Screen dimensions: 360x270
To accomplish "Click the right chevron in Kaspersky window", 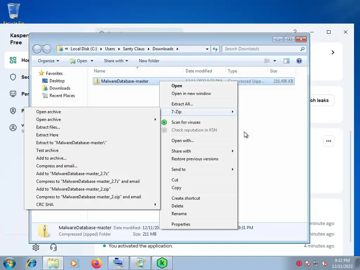I will pos(333,53).
